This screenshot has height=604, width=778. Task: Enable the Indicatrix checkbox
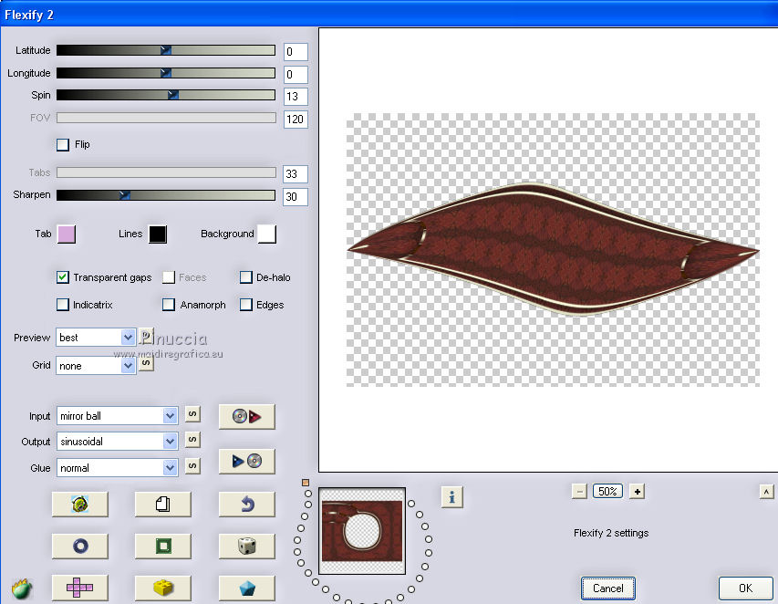click(x=63, y=305)
